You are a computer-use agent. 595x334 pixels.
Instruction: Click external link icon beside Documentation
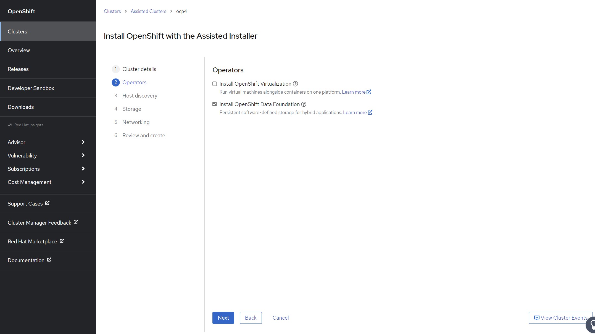pos(49,260)
